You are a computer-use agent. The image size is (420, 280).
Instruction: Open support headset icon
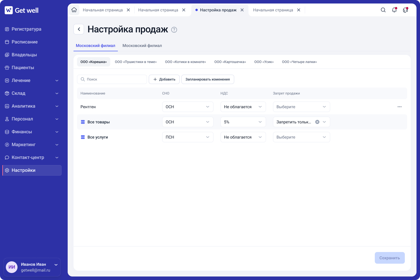(405, 10)
